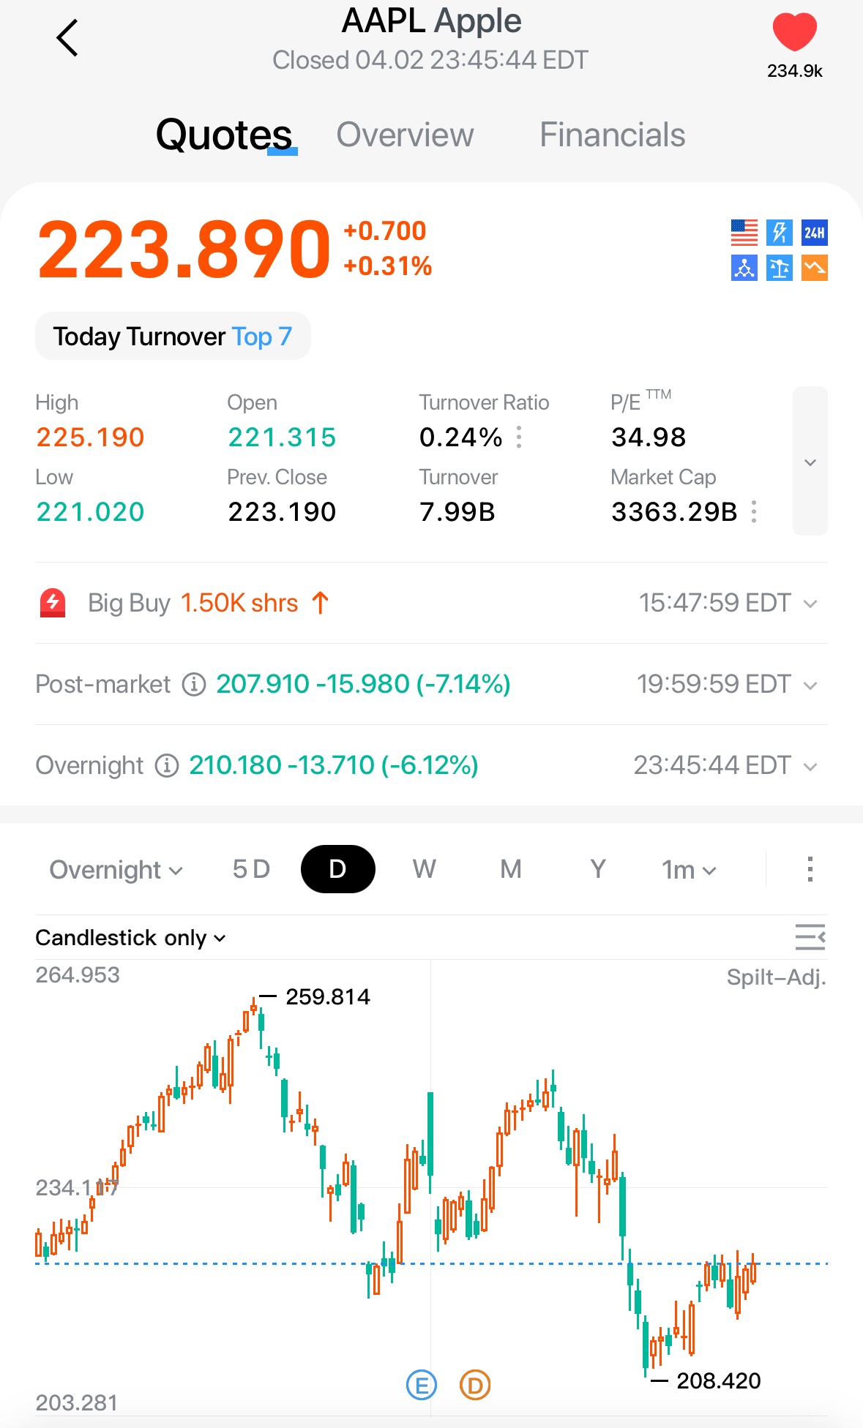Image resolution: width=863 pixels, height=1428 pixels.
Task: Expand the quote details panel chevron
Action: point(810,461)
